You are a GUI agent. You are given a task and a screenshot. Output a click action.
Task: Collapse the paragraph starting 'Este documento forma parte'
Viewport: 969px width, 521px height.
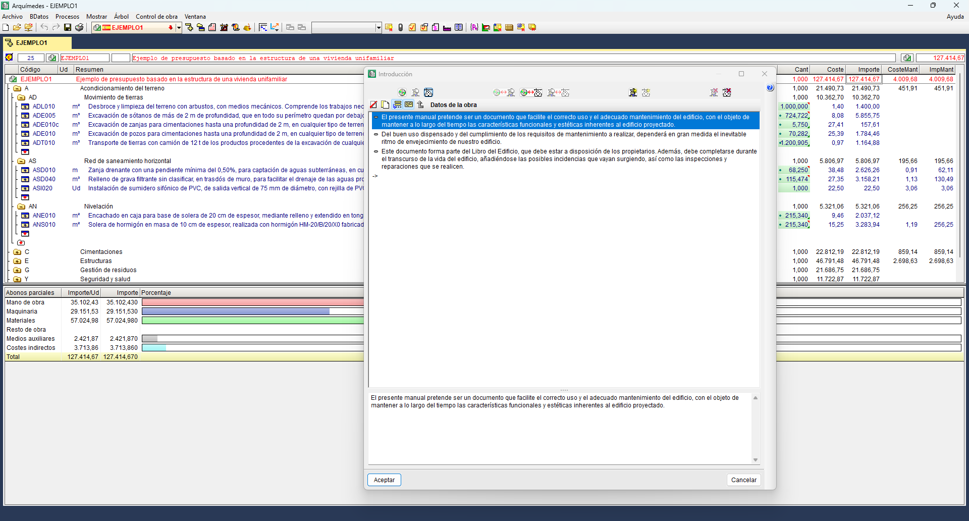point(376,151)
